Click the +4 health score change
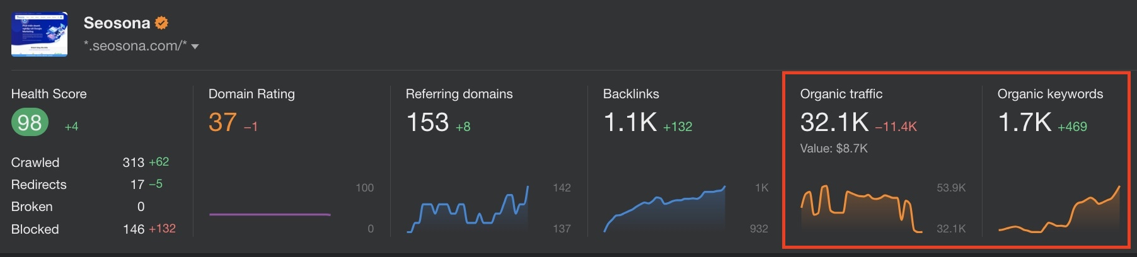The height and width of the screenshot is (257, 1137). tap(71, 127)
